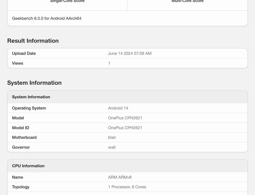The width and height of the screenshot is (255, 195).
Task: Click the Result Information section heading
Action: 33,40
